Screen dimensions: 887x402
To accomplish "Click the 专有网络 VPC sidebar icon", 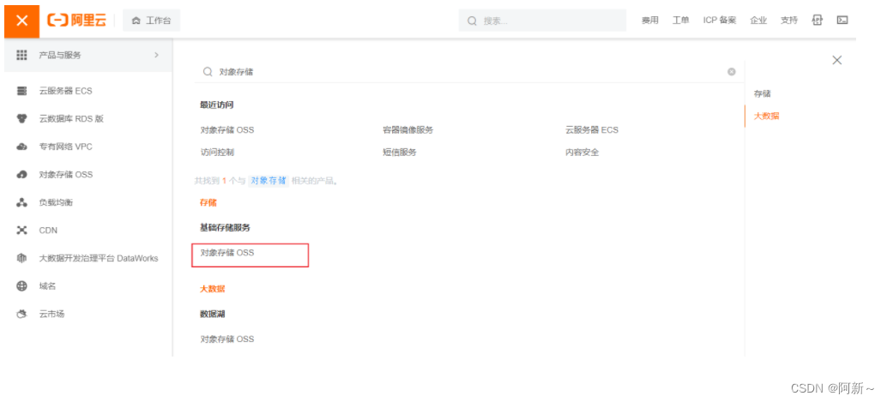I will 22,147.
